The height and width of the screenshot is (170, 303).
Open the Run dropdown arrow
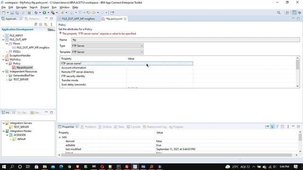[x=48, y=13]
